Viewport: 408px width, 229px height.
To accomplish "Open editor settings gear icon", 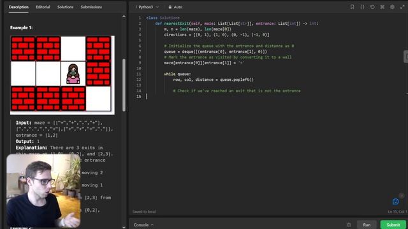I will click(392, 7).
